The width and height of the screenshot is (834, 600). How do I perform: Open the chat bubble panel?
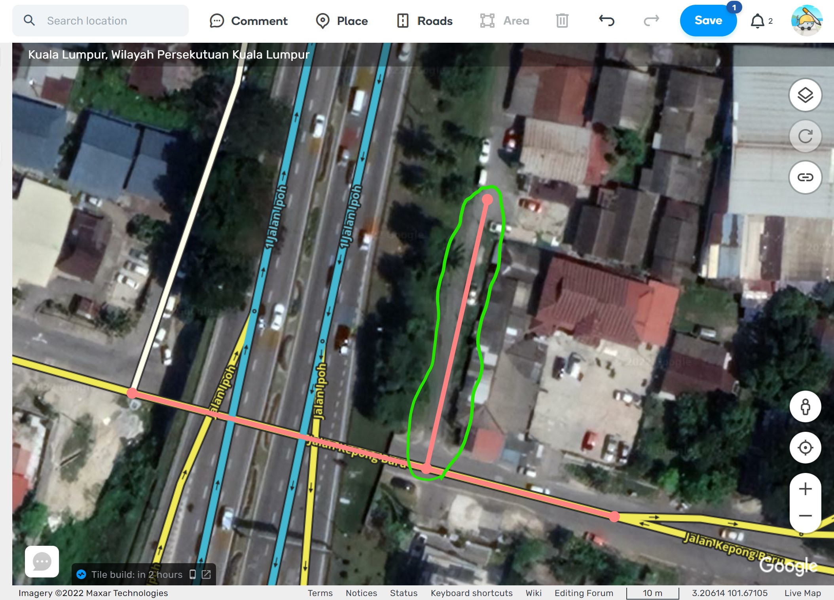tap(42, 562)
